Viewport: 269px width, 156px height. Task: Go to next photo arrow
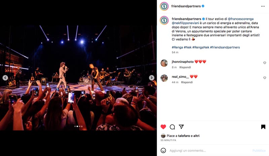pyautogui.click(x=152, y=78)
